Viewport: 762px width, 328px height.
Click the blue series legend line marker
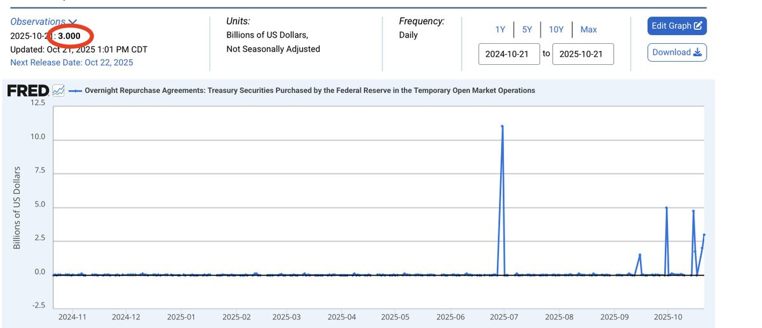[76, 90]
